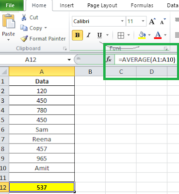Select column A header

pos(42,72)
